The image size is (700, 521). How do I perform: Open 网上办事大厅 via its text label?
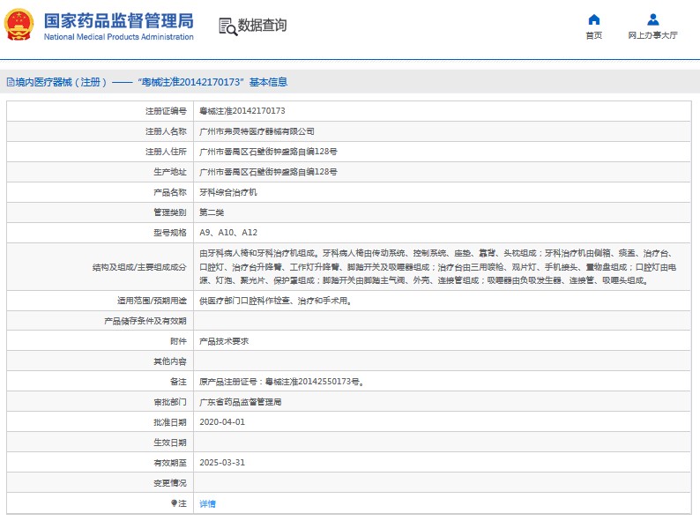(x=652, y=35)
